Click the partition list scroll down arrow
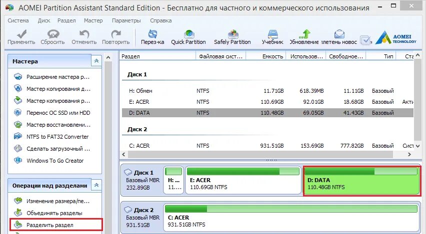The height and width of the screenshot is (234, 426). 418,146
